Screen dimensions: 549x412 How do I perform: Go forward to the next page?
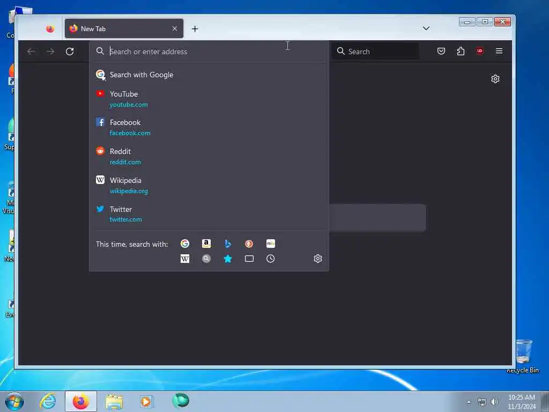point(50,51)
